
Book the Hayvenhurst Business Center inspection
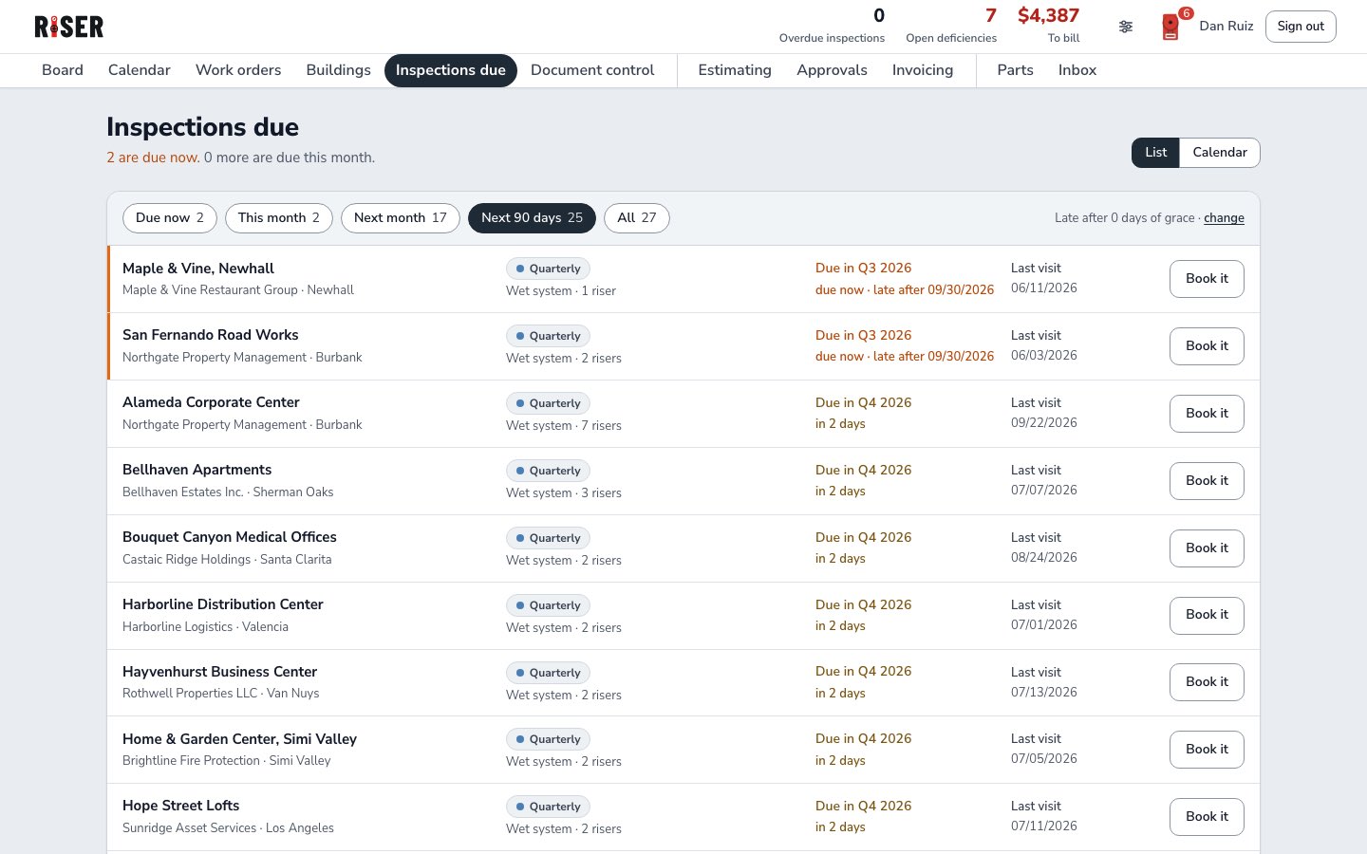point(1207,682)
